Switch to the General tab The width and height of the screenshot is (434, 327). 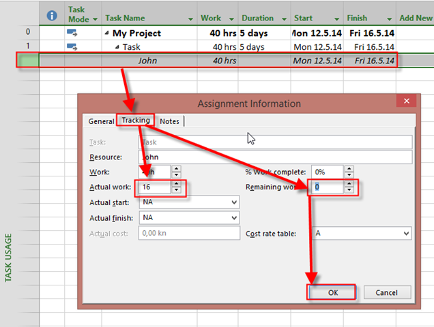tap(101, 121)
